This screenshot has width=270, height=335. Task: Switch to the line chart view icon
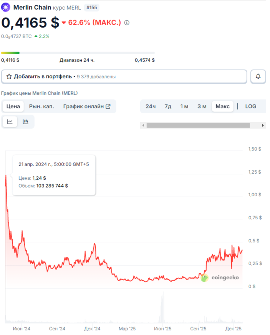point(10,121)
